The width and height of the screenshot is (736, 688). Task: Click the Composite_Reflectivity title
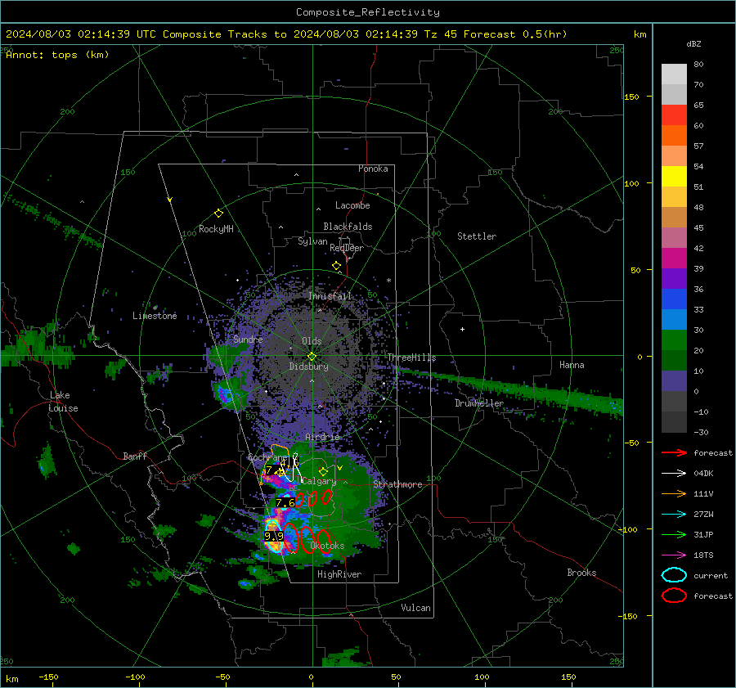(367, 12)
